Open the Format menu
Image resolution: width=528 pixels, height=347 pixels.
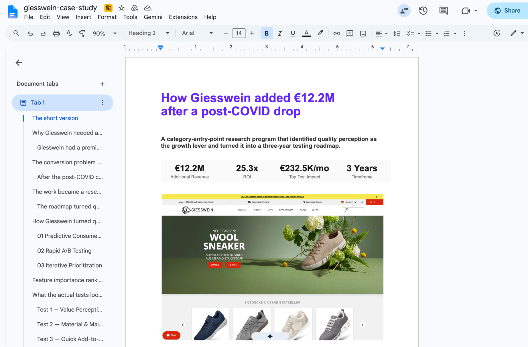(x=107, y=17)
